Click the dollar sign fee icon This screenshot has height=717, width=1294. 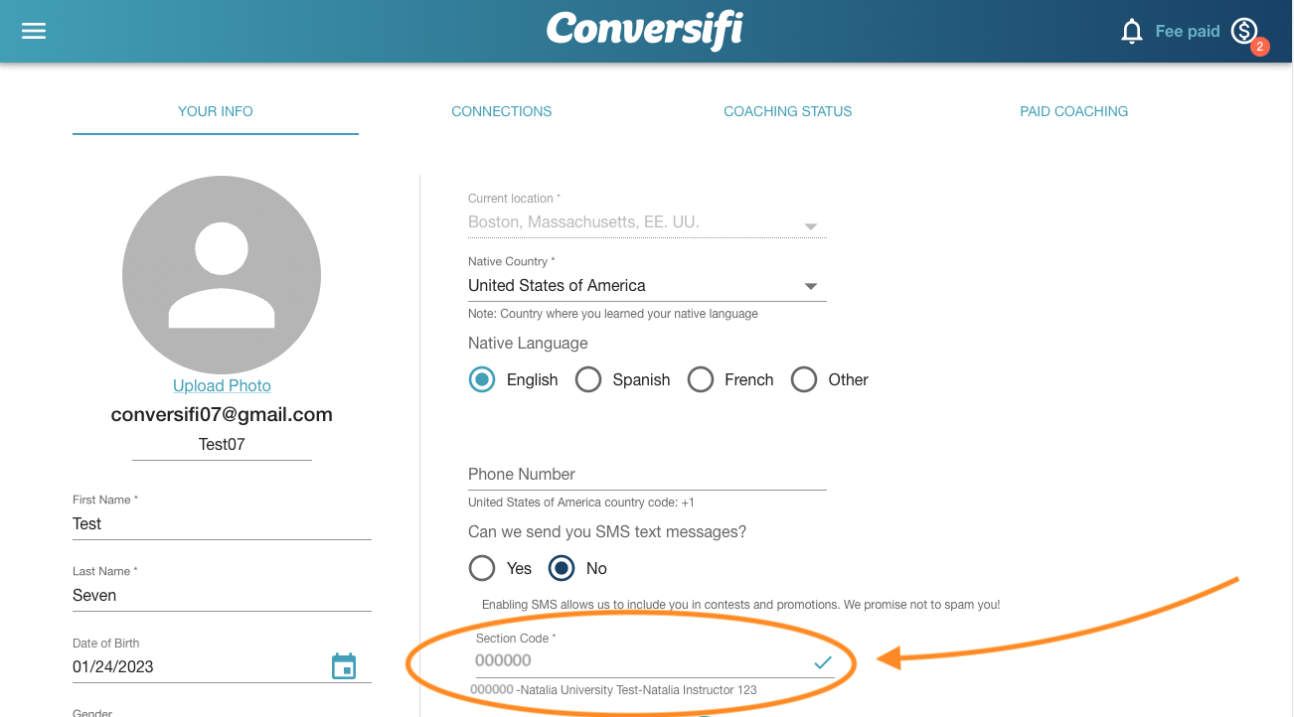1244,32
